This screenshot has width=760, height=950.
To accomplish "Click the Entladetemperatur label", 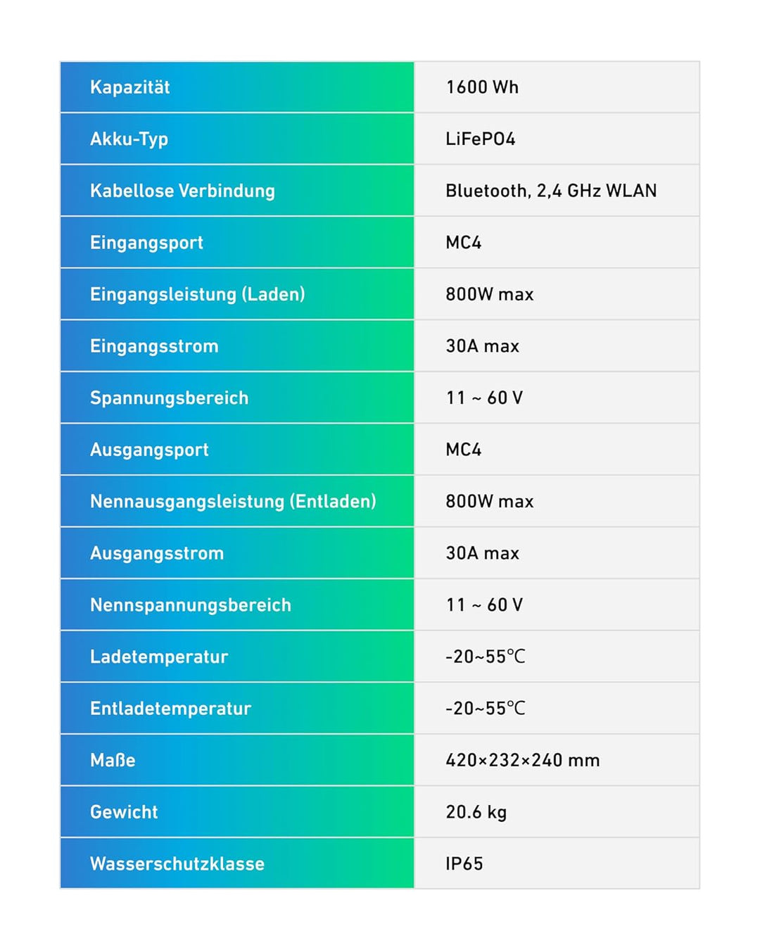I will [x=170, y=709].
